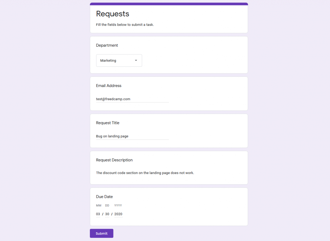Viewport: 330px width, 241px height.
Task: Select the month field showing 03
Action: tap(98, 214)
